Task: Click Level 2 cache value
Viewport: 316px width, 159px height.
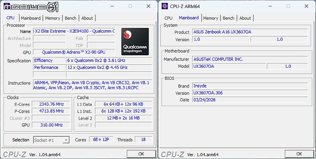Action: [x=123, y=118]
